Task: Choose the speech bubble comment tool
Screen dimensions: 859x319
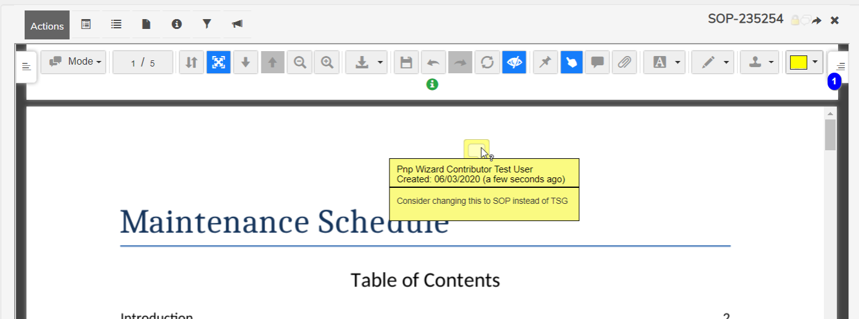Action: tap(597, 62)
